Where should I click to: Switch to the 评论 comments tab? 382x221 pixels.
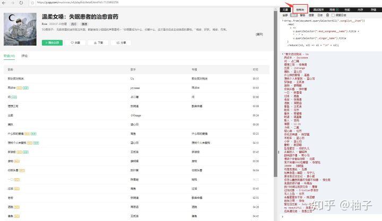click(24, 56)
